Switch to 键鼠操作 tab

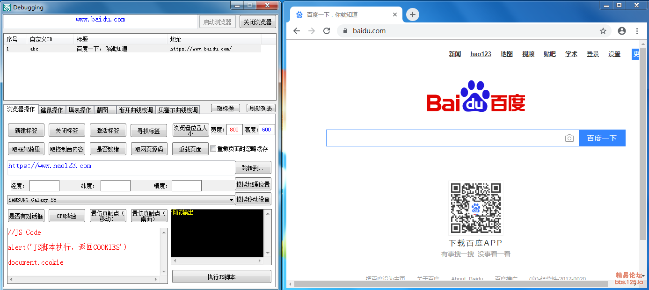point(51,110)
